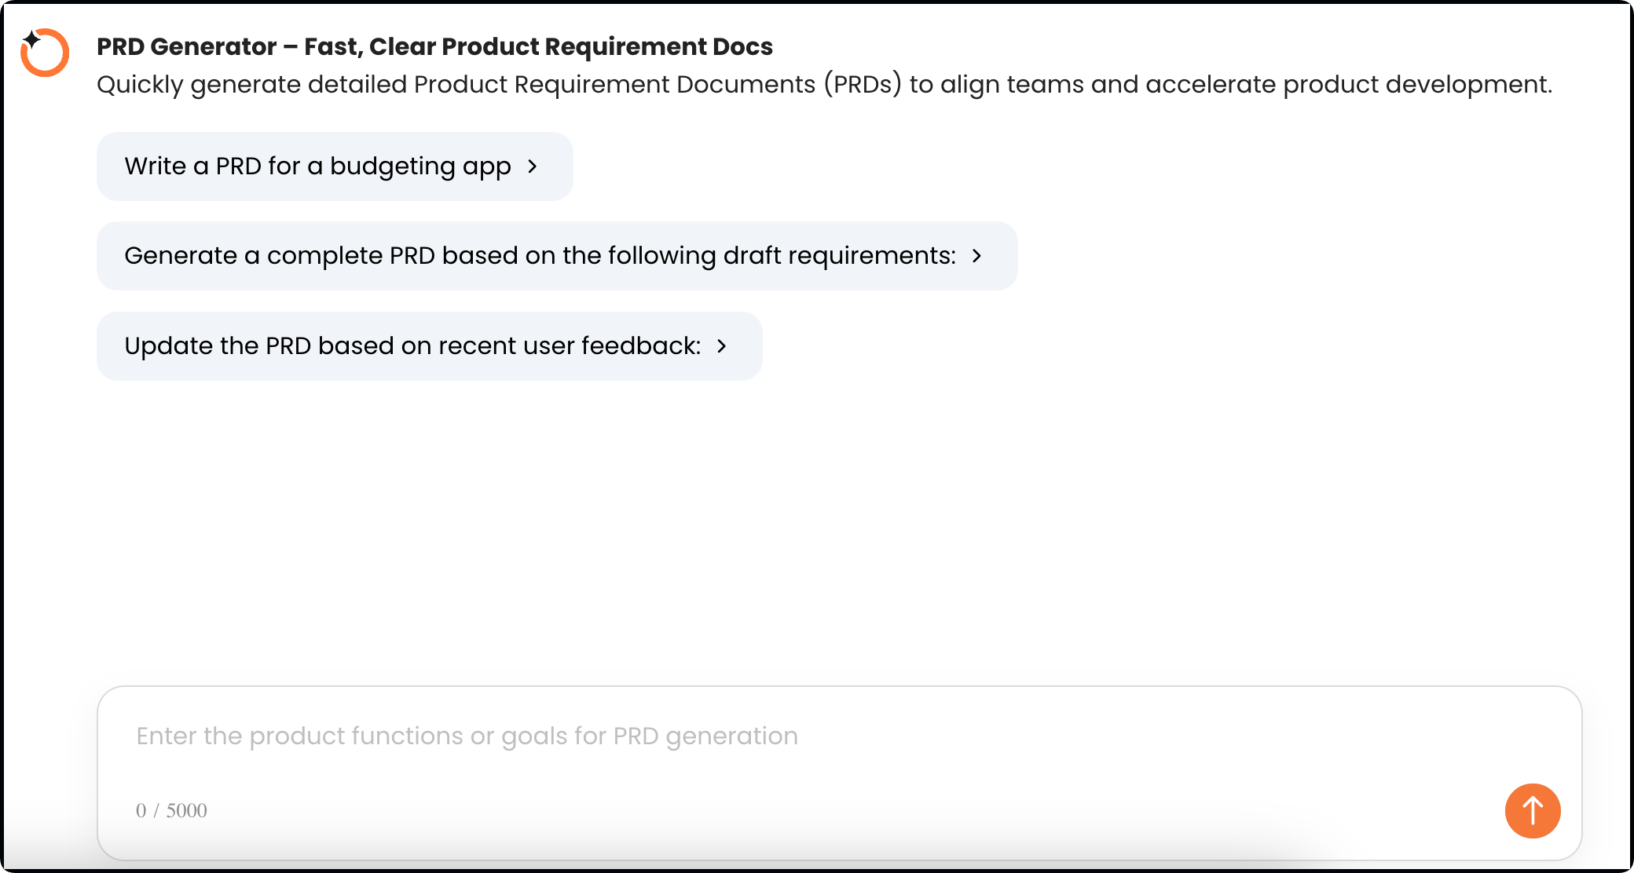Click "draft requirements:" text in second suggestion
The image size is (1634, 873).
click(840, 256)
